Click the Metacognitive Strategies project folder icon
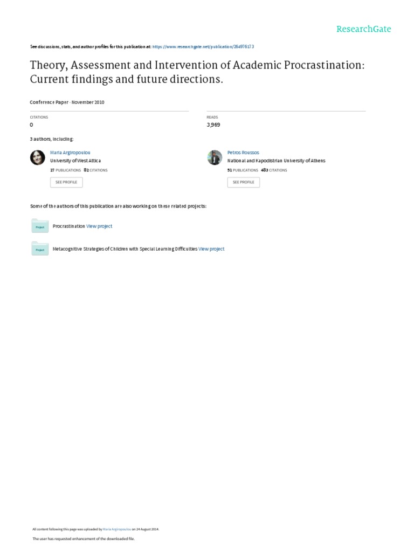 (40, 249)
